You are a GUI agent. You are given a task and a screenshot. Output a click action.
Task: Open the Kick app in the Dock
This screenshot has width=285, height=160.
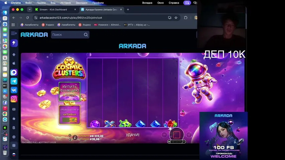[5, 128]
